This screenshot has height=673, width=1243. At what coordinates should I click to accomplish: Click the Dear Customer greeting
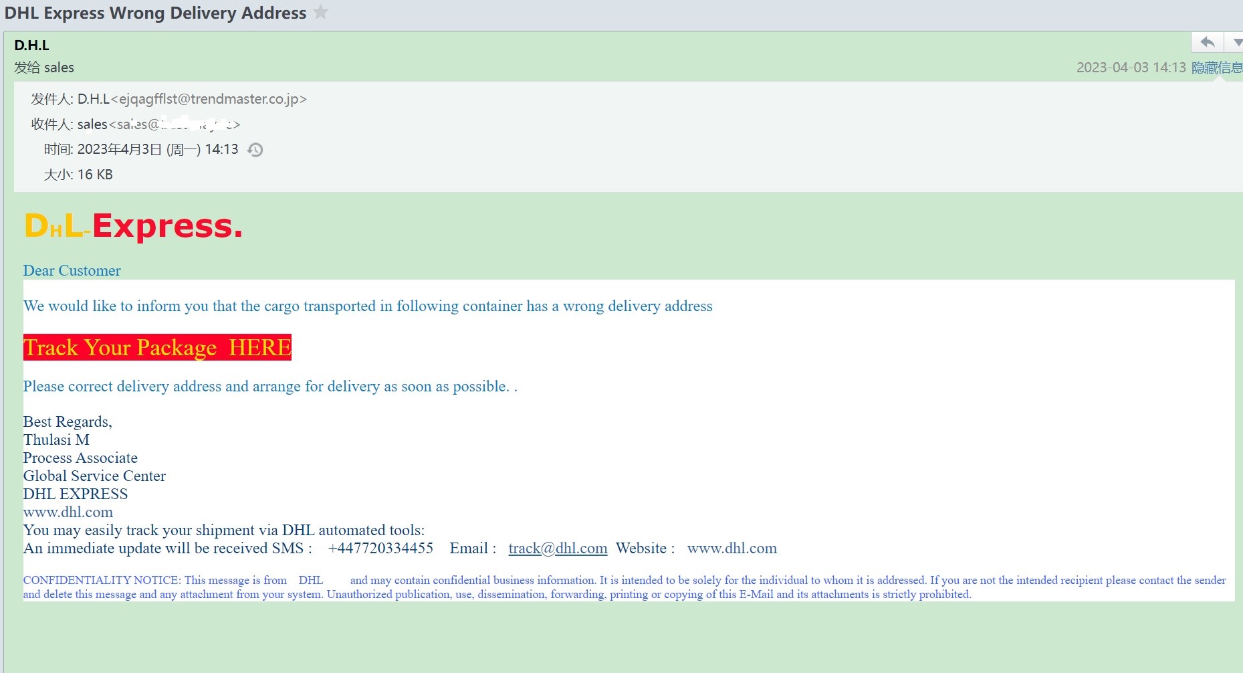coord(72,271)
